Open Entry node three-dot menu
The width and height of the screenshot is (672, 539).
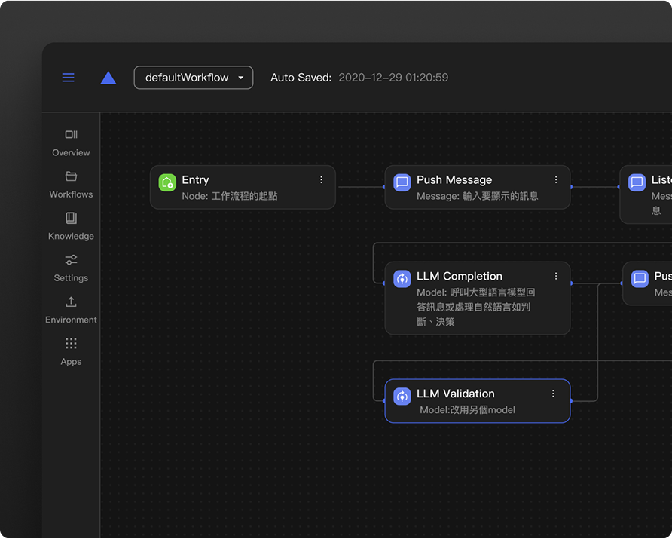(321, 179)
